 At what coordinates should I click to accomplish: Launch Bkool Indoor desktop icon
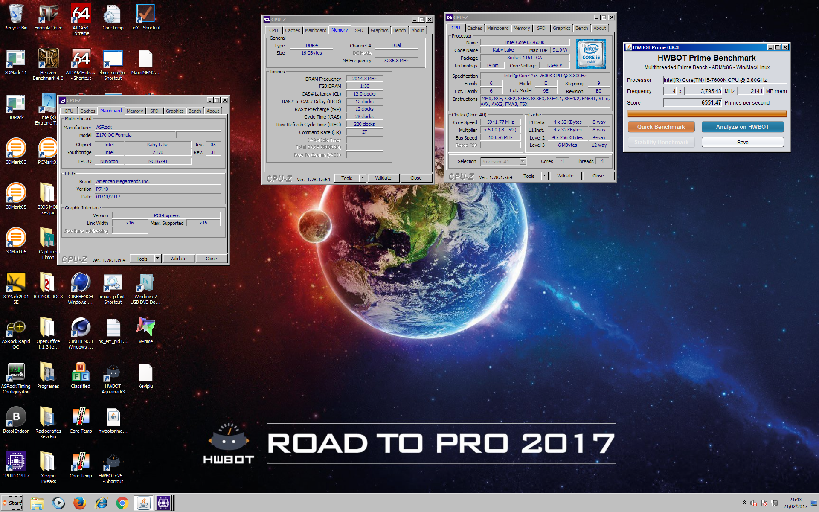(x=16, y=420)
